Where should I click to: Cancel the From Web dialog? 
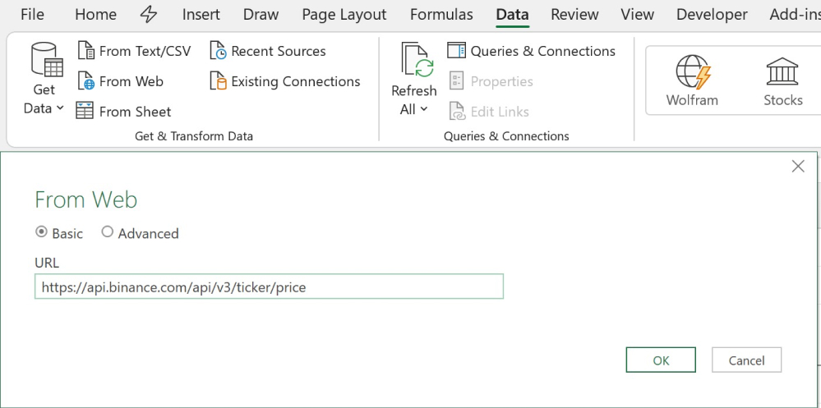click(746, 360)
